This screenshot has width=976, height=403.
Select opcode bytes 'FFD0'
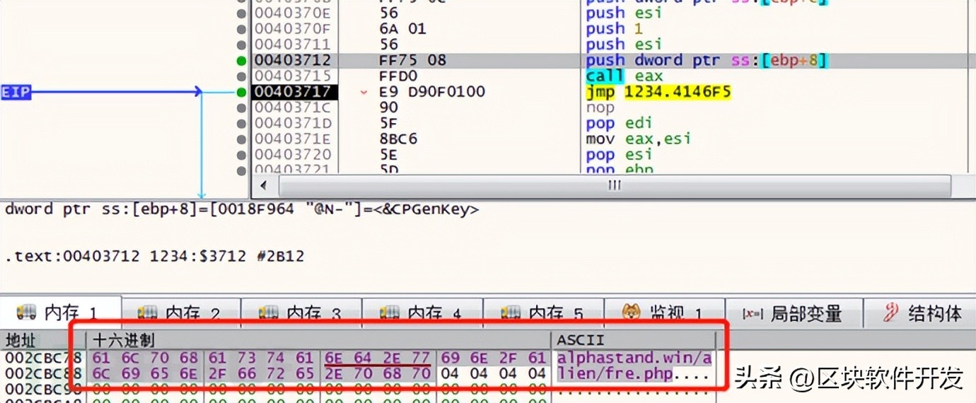pos(398,76)
